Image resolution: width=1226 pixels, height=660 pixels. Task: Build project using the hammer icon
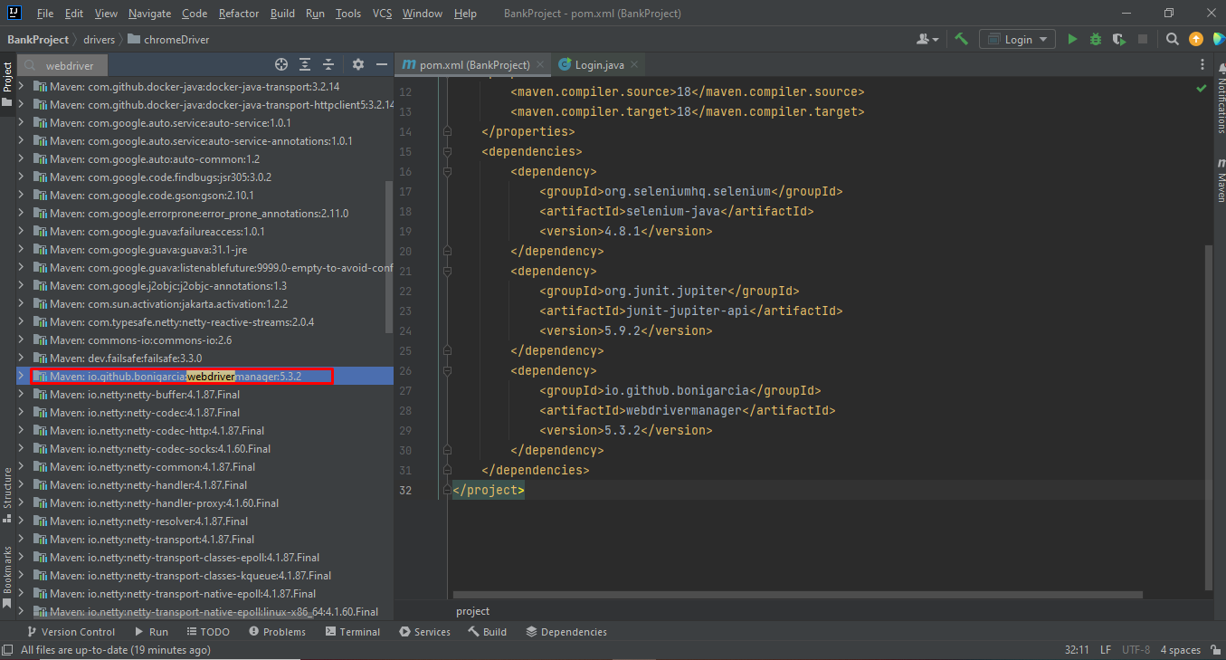point(961,39)
